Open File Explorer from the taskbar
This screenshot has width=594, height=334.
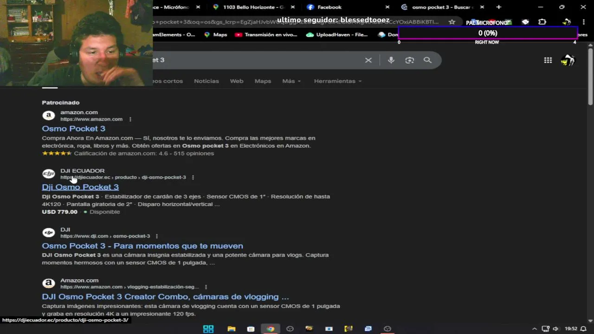[231, 329]
